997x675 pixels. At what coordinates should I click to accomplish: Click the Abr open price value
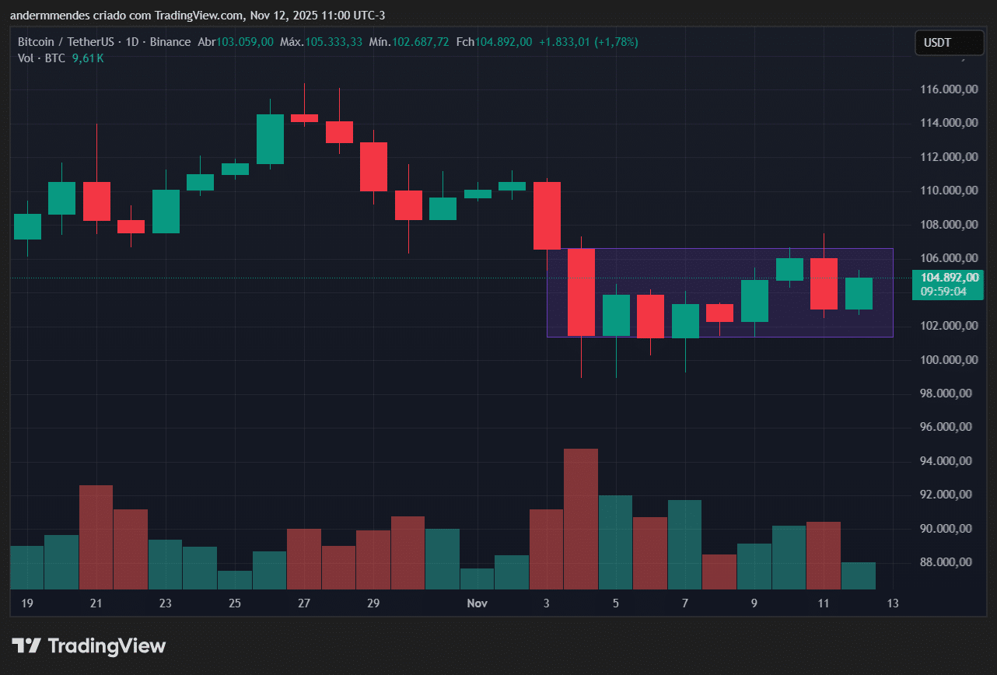click(x=243, y=42)
